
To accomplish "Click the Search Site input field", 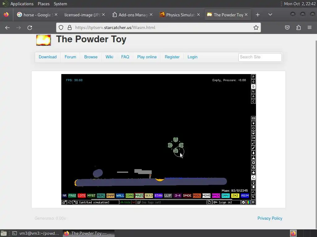I will tap(260, 57).
